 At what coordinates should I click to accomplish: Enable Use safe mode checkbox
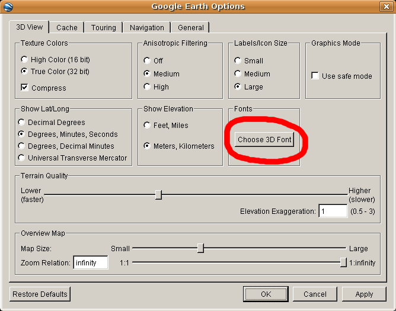[341, 76]
